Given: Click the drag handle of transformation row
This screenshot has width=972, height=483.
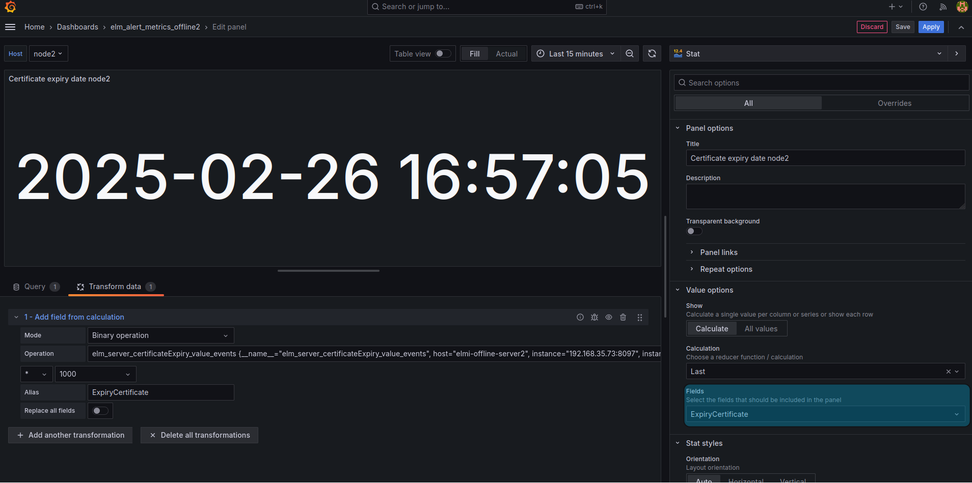Looking at the screenshot, I should pyautogui.click(x=640, y=317).
